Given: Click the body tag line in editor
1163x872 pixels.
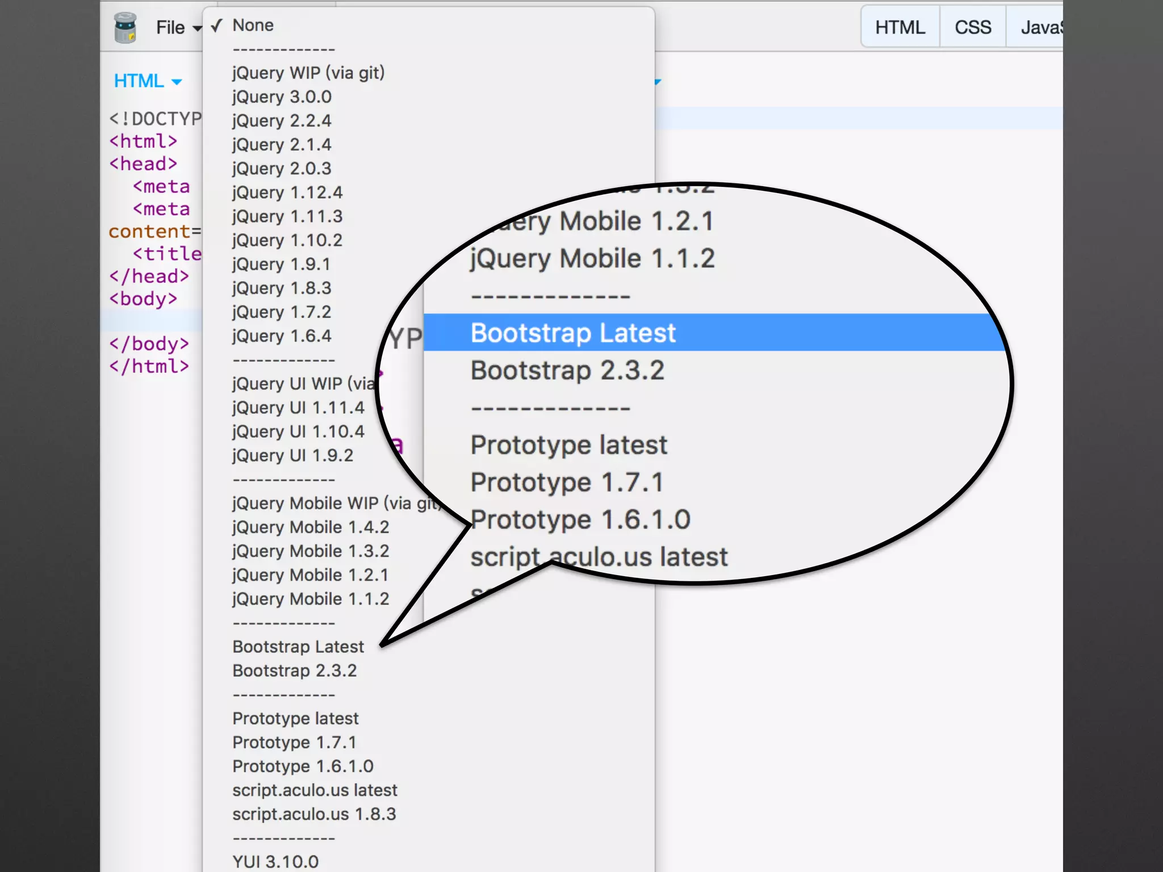Looking at the screenshot, I should pyautogui.click(x=143, y=299).
